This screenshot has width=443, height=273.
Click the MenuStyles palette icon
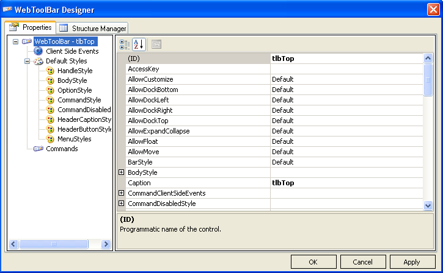pyautogui.click(x=50, y=139)
